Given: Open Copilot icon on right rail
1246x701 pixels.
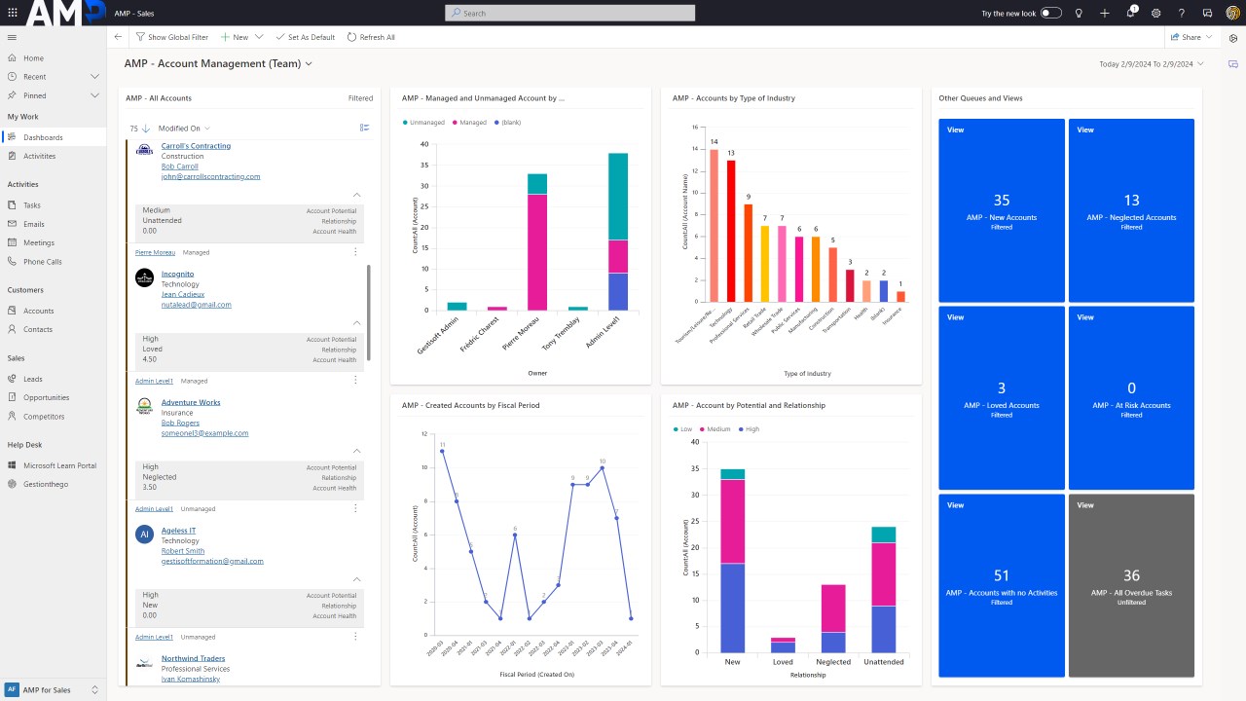Looking at the screenshot, I should tap(1233, 37).
